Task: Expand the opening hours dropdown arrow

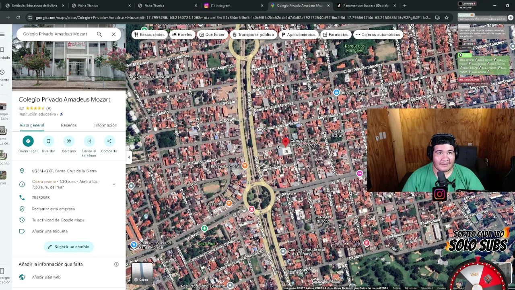Action: coord(114,184)
